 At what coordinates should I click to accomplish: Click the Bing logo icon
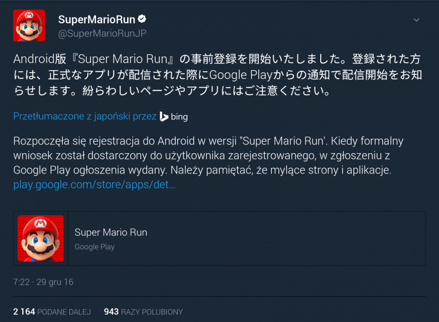click(164, 117)
